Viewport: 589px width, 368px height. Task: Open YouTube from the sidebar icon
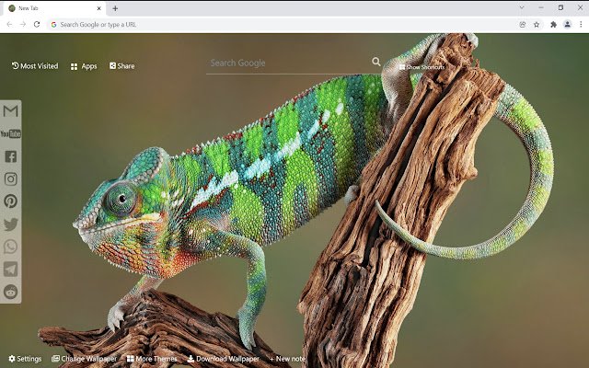[x=10, y=133]
